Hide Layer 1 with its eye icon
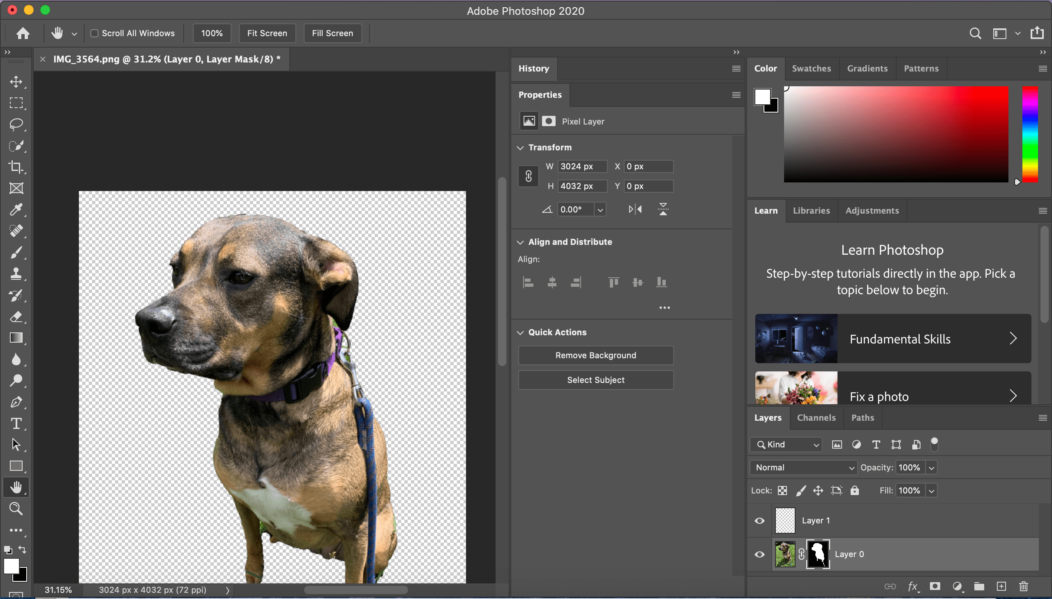 pyautogui.click(x=759, y=521)
